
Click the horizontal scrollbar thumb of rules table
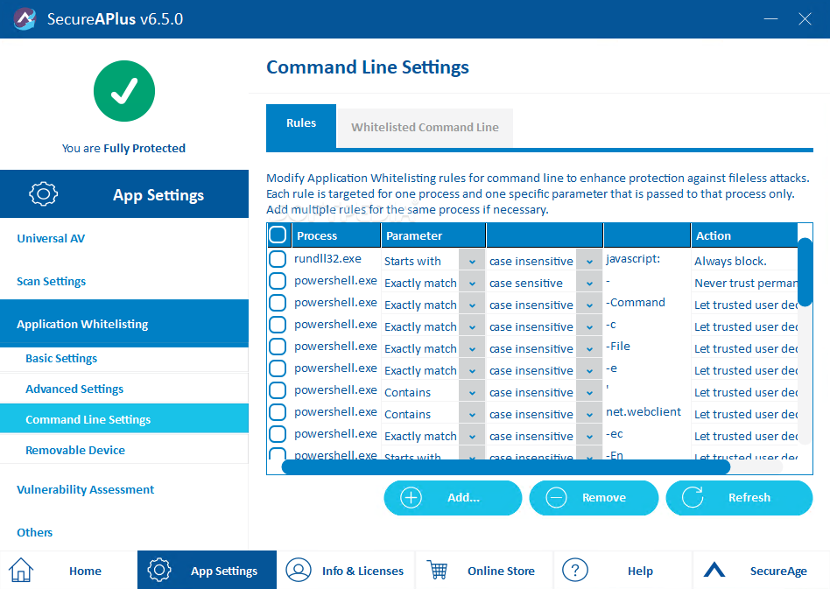coord(506,466)
